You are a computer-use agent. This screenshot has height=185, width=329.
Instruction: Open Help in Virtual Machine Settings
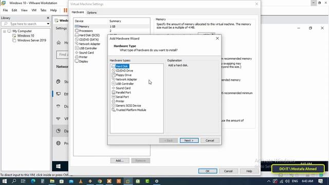tap(249, 171)
